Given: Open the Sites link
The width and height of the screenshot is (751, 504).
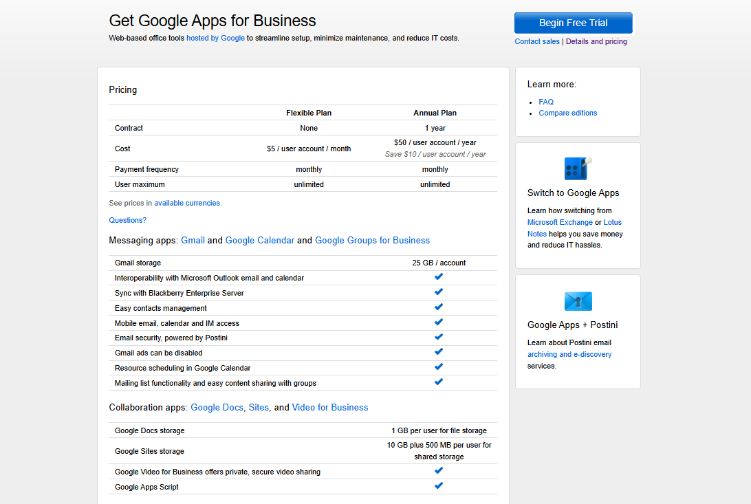Looking at the screenshot, I should [259, 407].
